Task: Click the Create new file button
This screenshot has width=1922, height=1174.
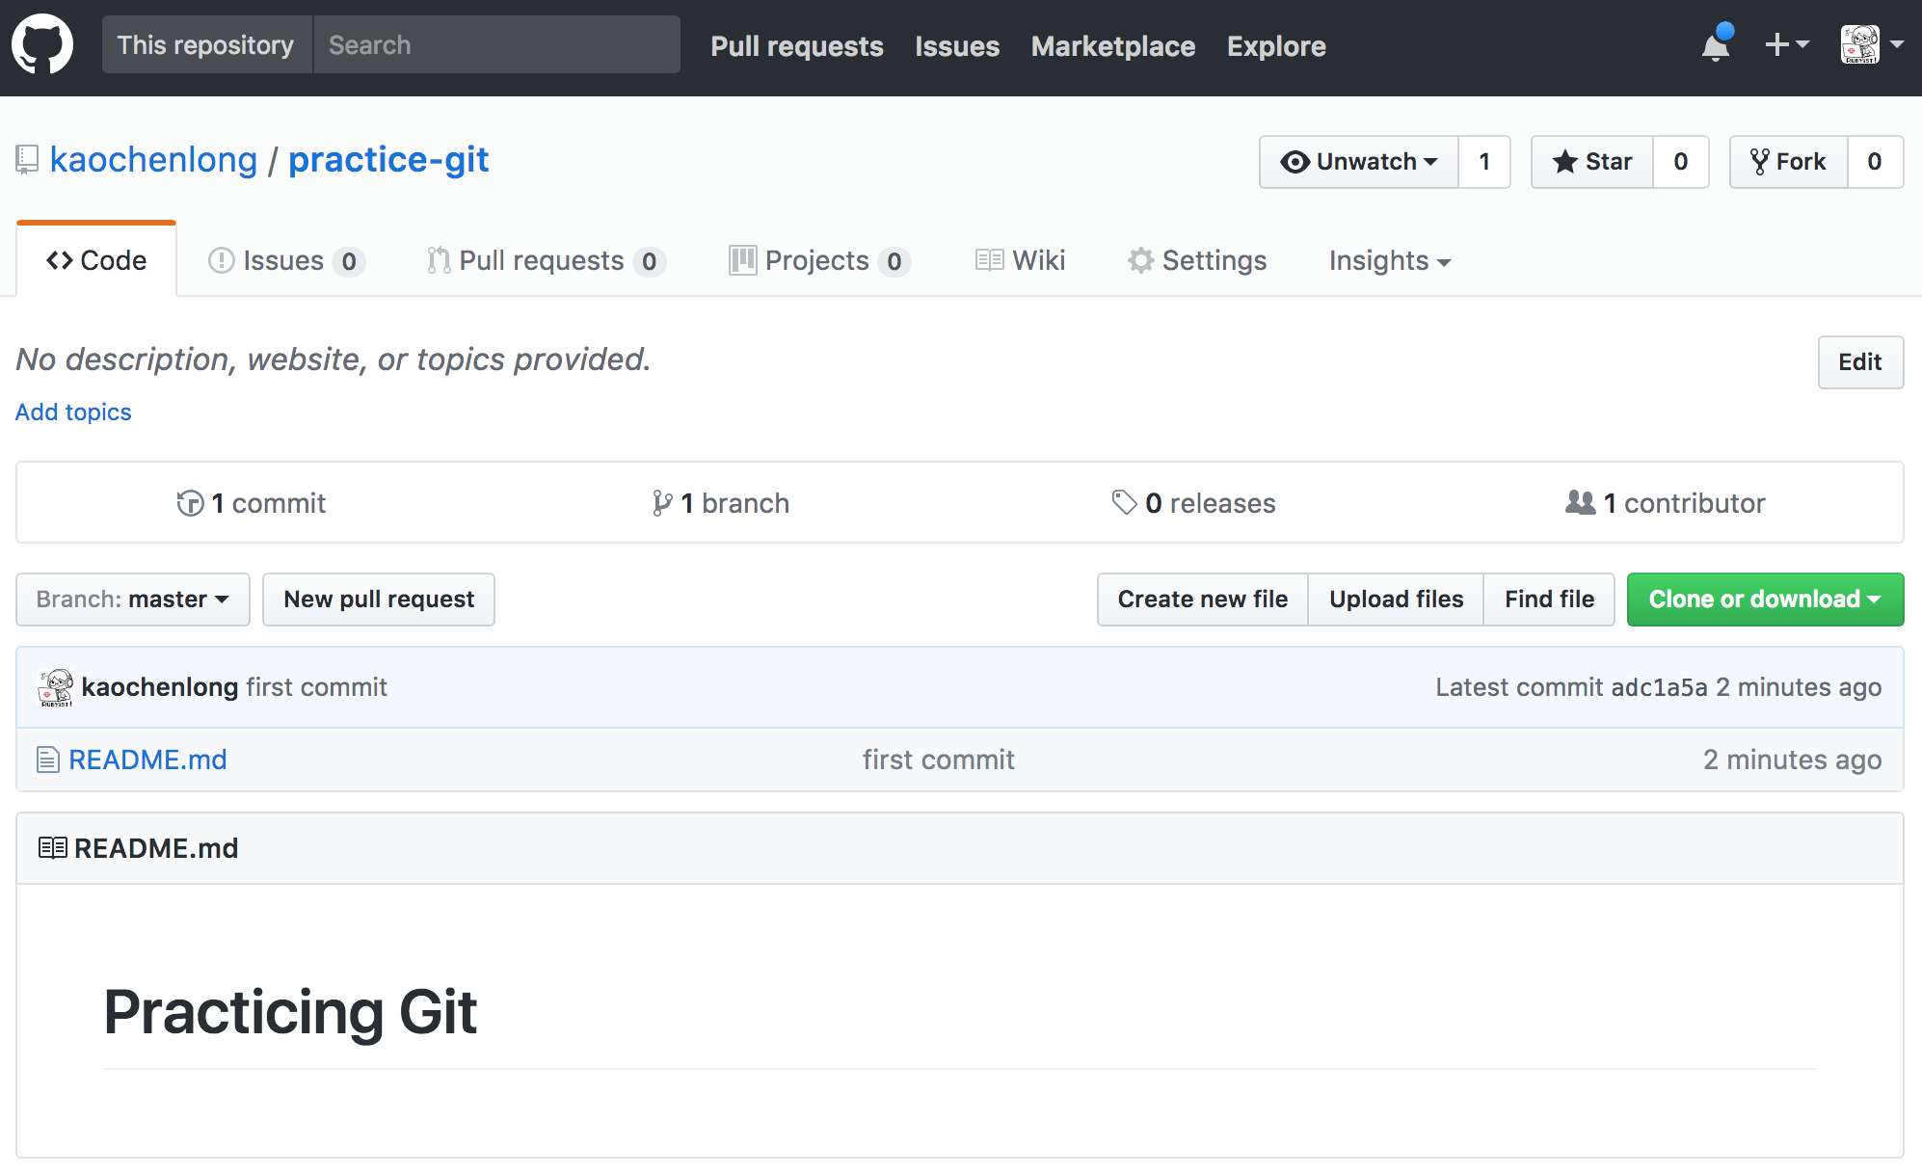Action: click(x=1201, y=599)
